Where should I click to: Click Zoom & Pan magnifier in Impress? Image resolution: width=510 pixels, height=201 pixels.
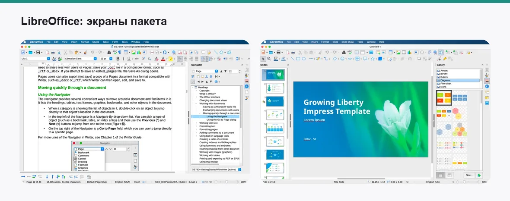click(x=269, y=59)
